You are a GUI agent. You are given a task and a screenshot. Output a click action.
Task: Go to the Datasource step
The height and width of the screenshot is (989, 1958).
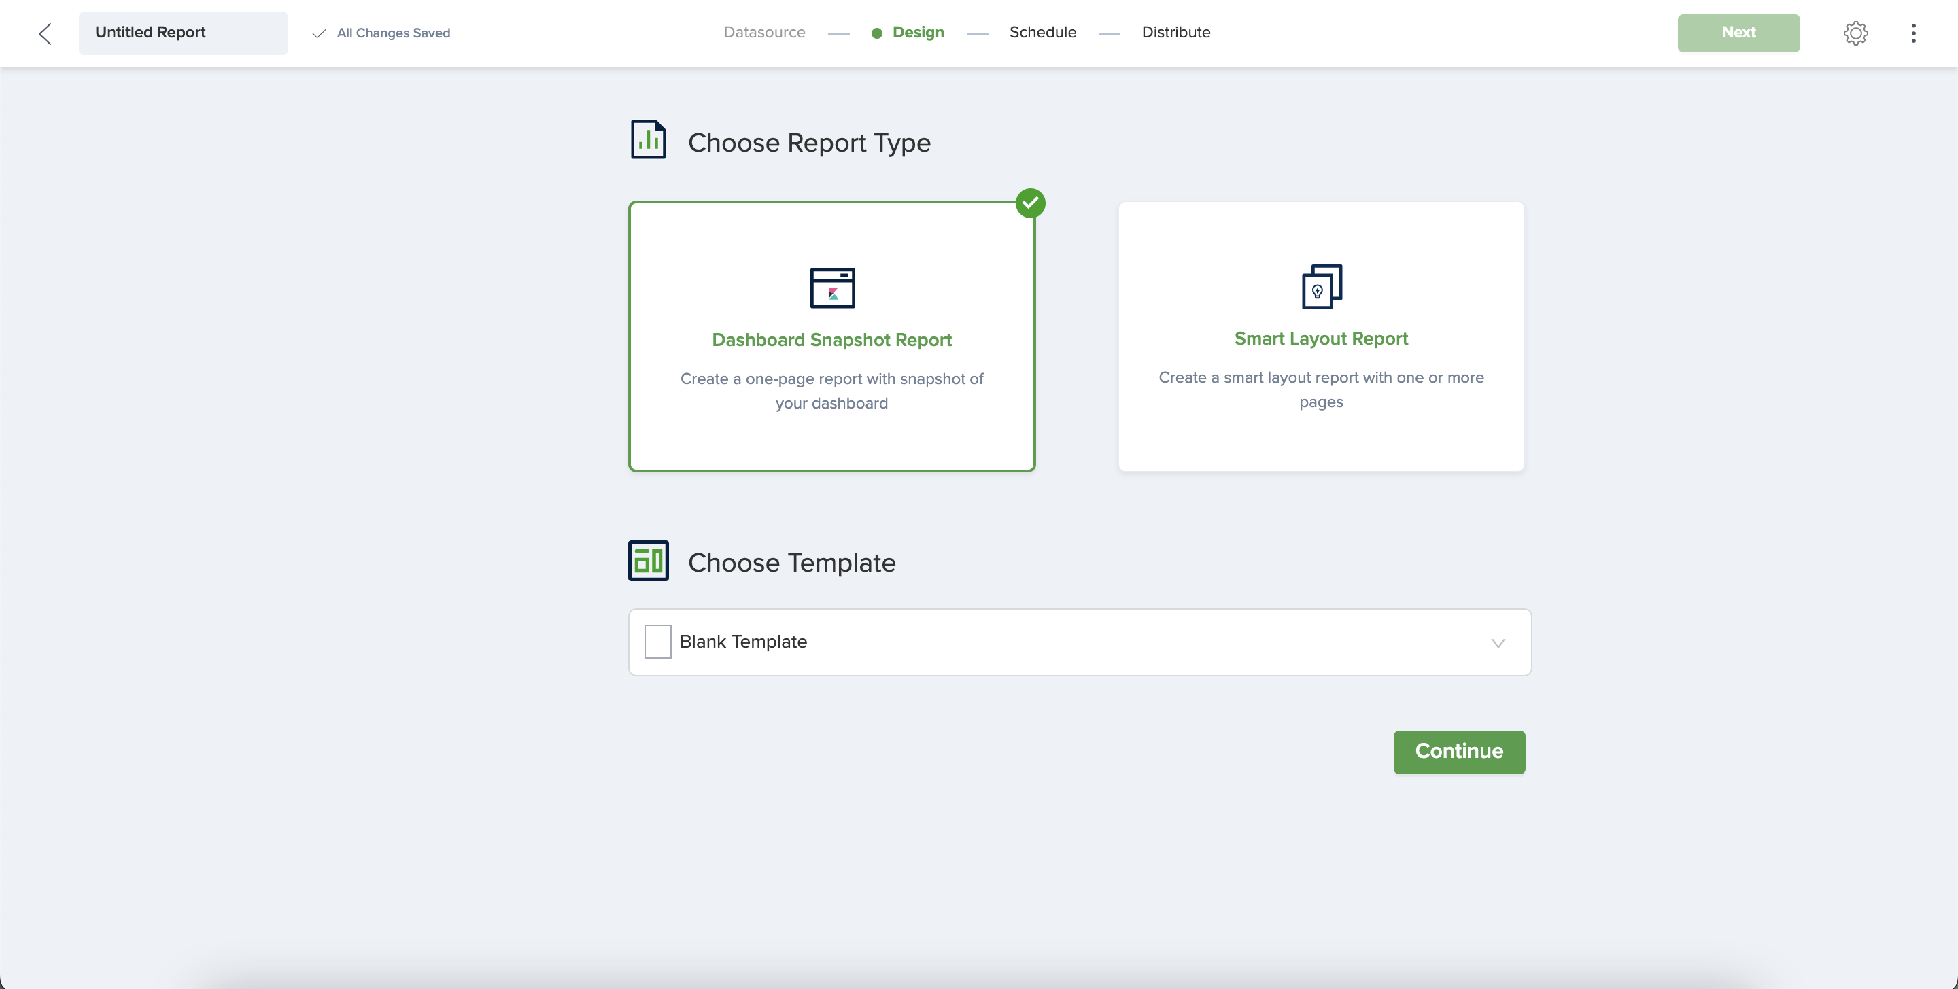tap(764, 33)
